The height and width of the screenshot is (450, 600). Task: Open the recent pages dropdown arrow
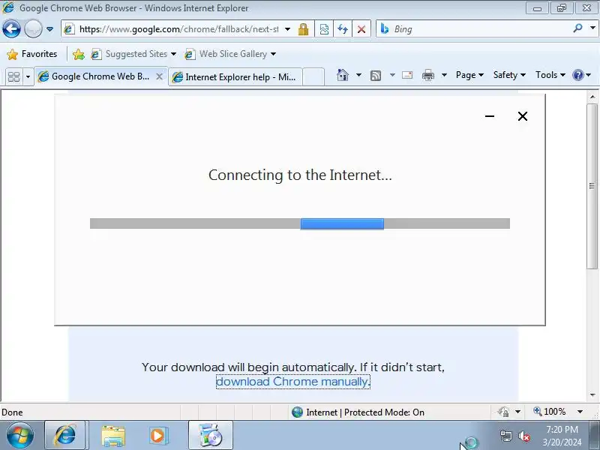click(x=49, y=29)
